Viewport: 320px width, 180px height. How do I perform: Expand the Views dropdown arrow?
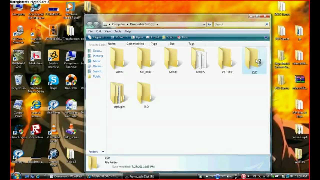point(127,37)
